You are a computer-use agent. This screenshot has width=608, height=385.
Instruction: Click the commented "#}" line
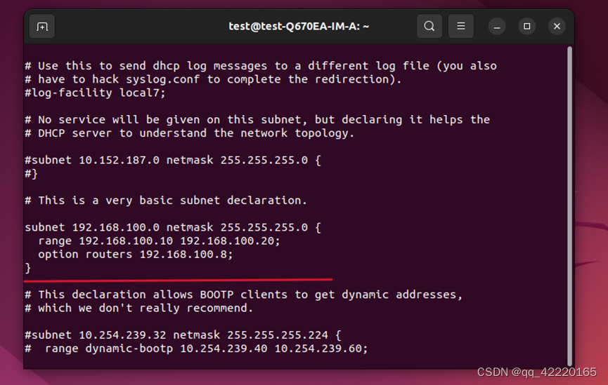click(32, 173)
